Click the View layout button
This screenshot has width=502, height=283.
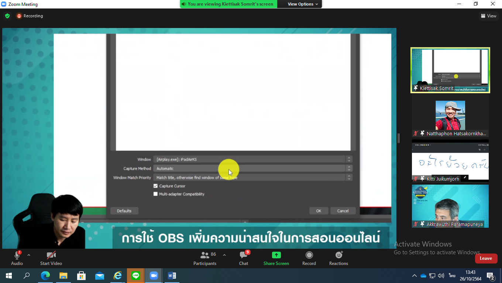coord(488,16)
